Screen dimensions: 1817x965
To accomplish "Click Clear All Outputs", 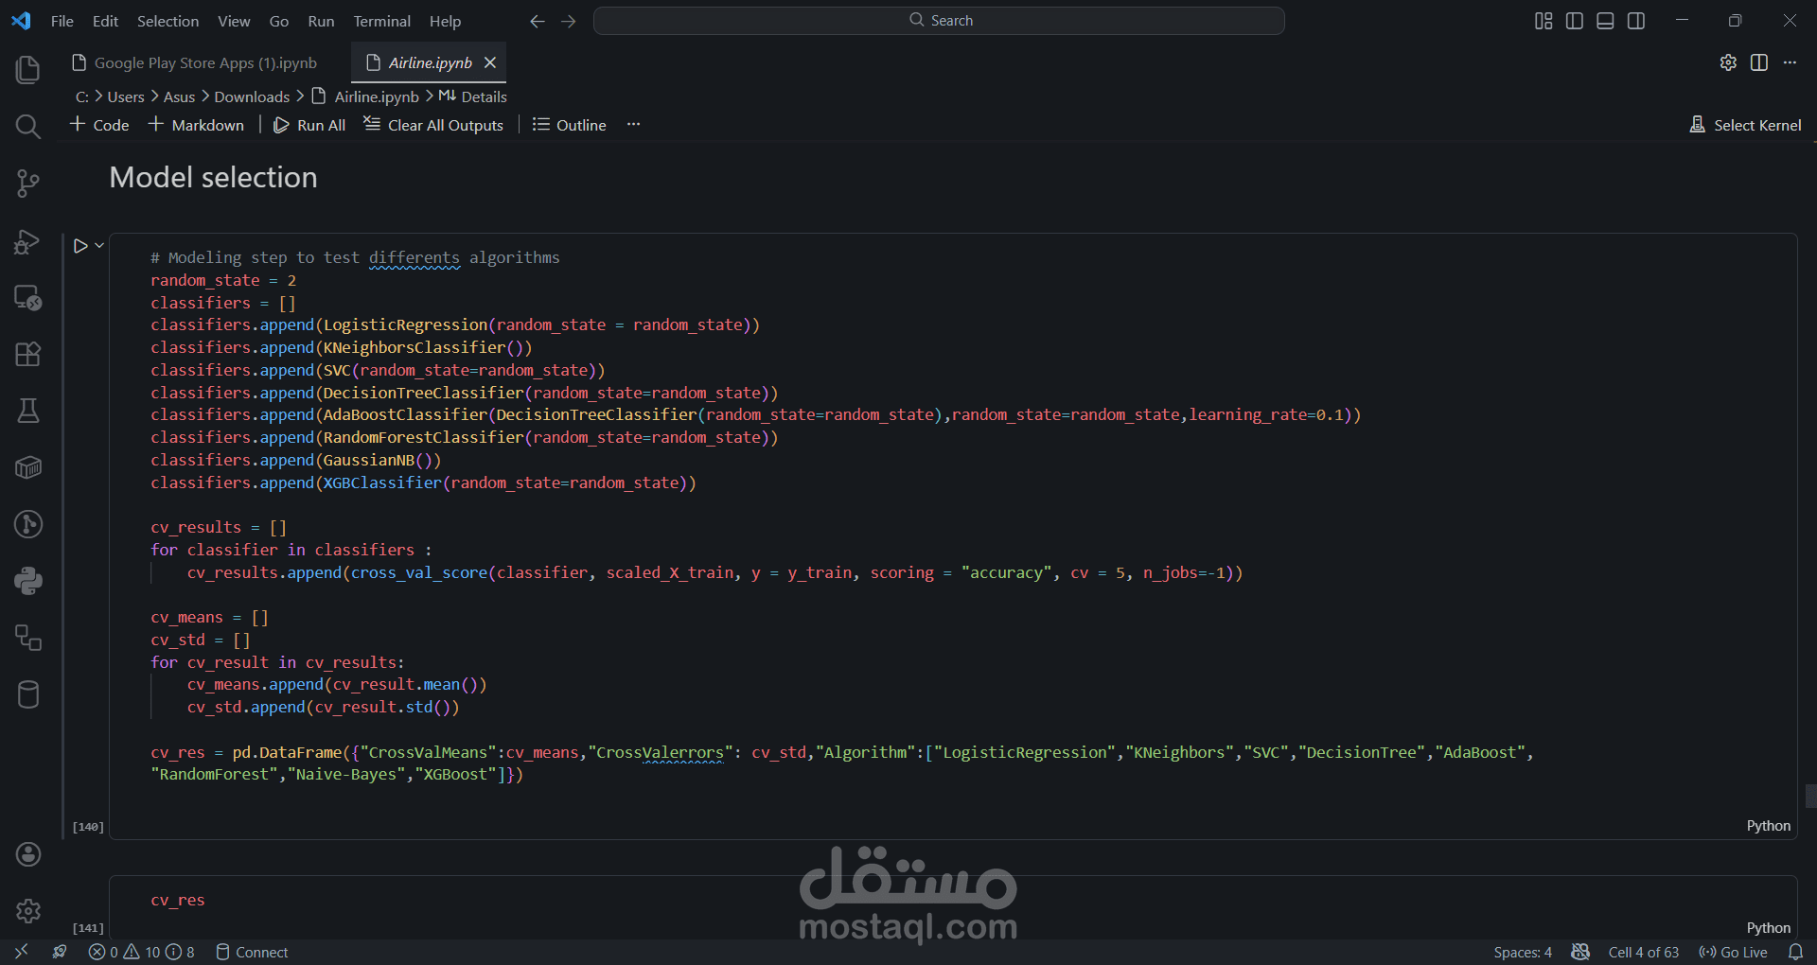I will tap(433, 124).
